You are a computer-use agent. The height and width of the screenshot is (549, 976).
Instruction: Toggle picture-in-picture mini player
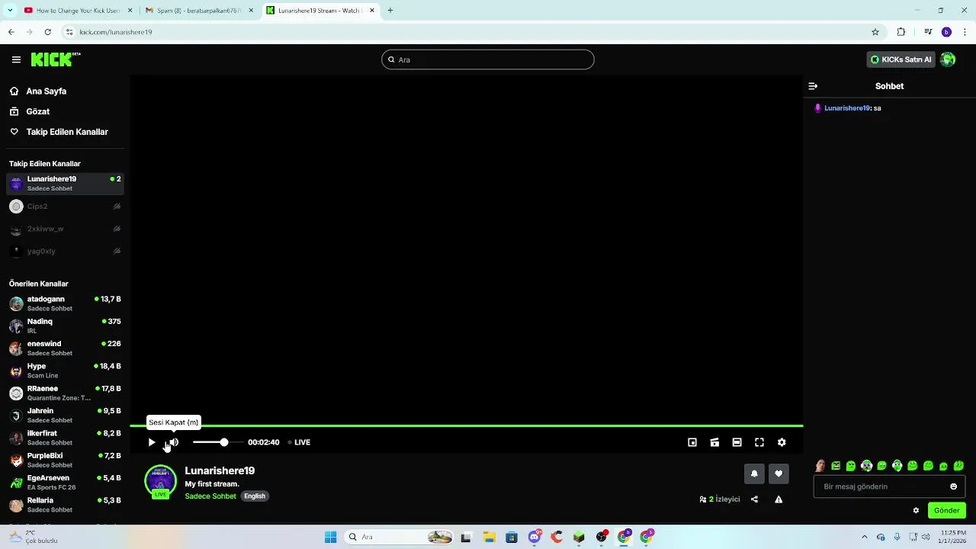coord(692,442)
